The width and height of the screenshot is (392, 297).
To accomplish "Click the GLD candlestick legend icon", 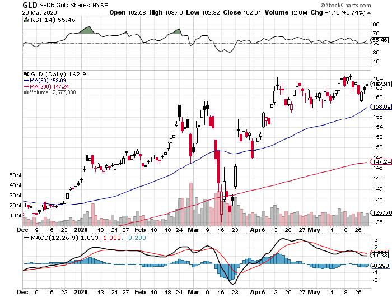I will click(x=26, y=74).
